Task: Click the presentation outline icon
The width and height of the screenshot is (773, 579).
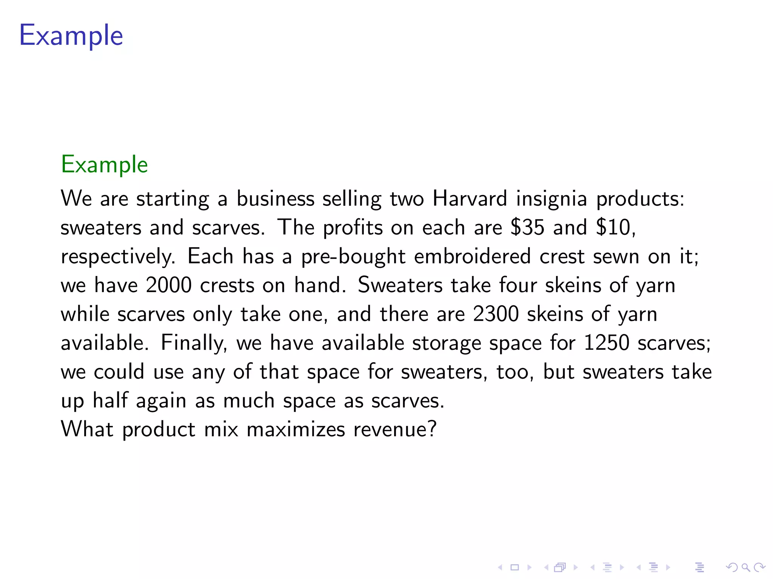Action: tap(699, 567)
